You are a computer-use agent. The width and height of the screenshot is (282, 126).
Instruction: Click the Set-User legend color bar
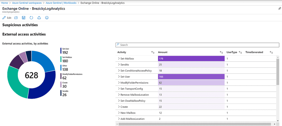click(x=61, y=51)
